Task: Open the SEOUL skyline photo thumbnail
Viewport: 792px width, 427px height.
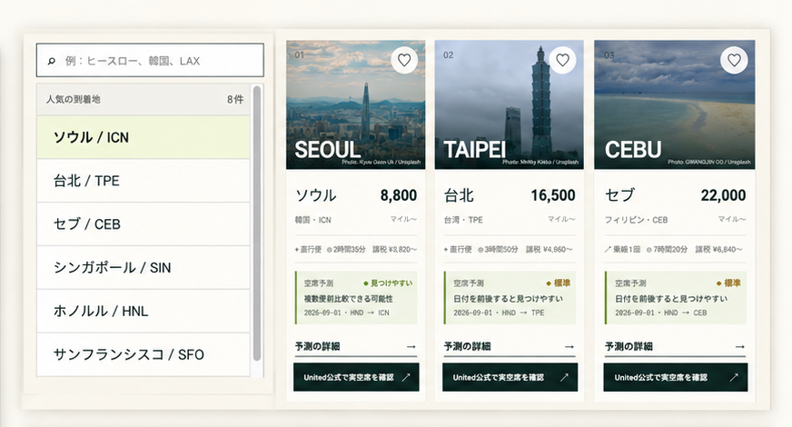Action: point(356,104)
